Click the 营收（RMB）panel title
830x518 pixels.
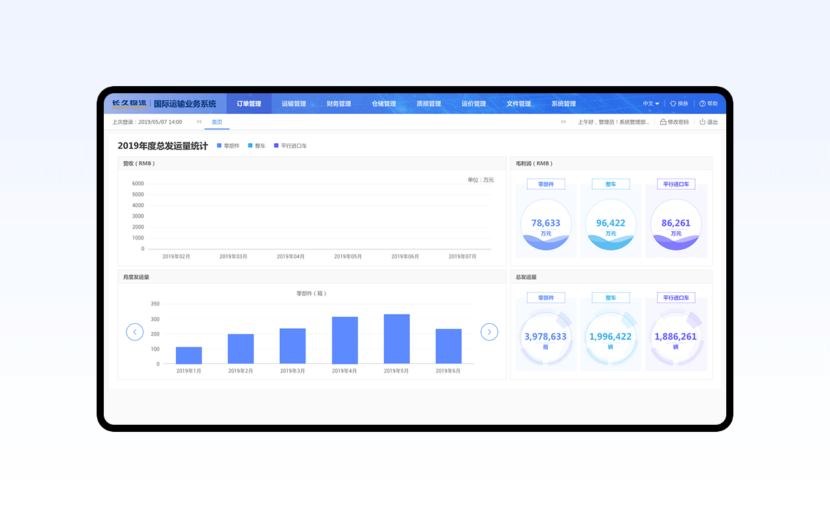(x=139, y=164)
